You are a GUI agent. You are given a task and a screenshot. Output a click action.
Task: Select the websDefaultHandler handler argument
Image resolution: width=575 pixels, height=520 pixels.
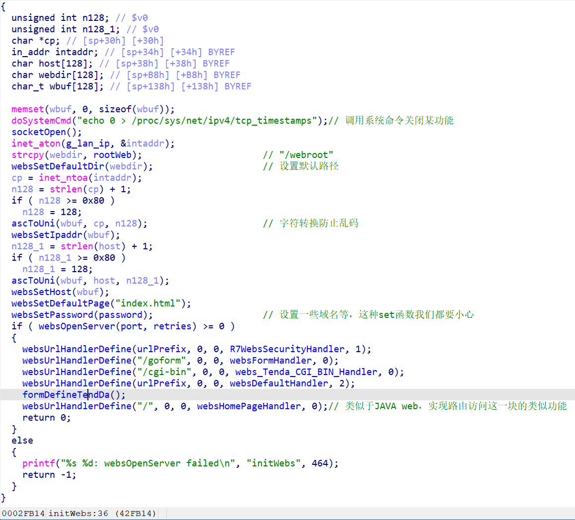point(279,383)
